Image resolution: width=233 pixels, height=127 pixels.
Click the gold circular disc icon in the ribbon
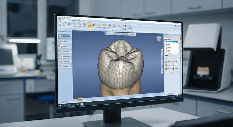(104, 25)
